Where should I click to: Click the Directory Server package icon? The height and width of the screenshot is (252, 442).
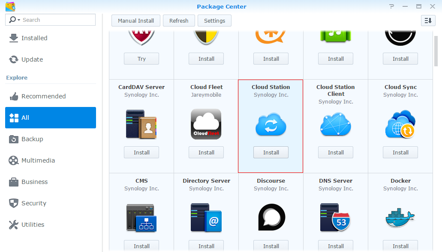pyautogui.click(x=206, y=218)
